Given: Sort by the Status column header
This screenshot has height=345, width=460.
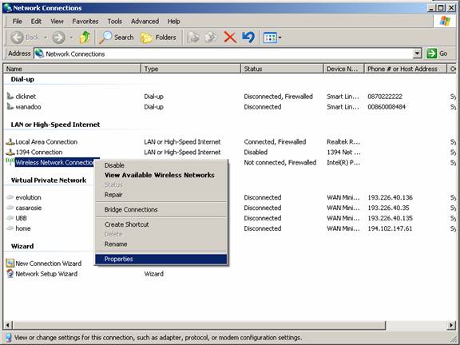Looking at the screenshot, I should click(282, 69).
